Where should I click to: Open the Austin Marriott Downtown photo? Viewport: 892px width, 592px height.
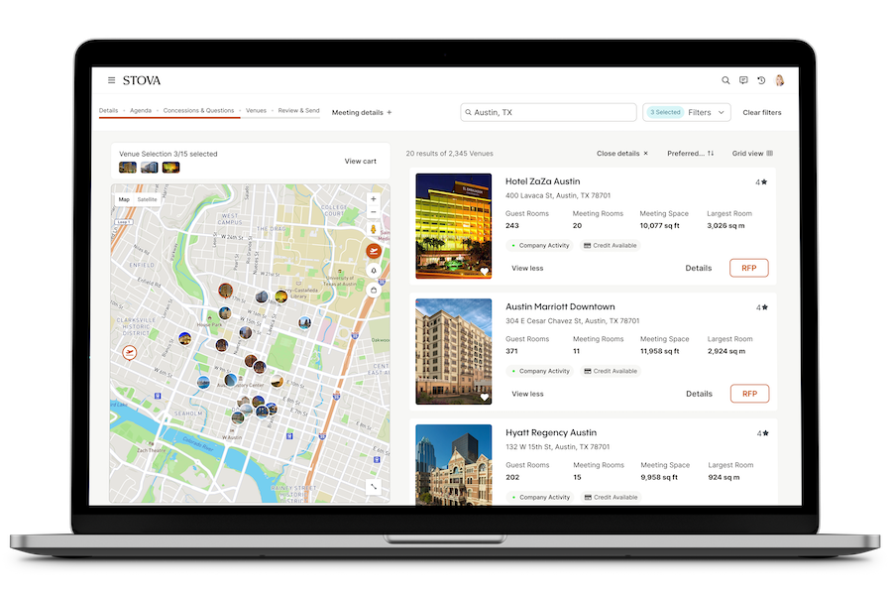coord(453,352)
